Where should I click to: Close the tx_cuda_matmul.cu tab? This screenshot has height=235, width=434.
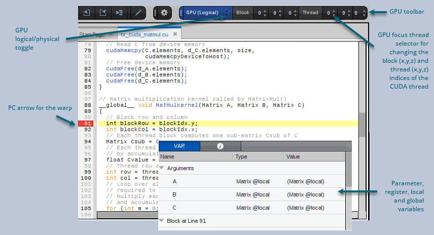[175, 34]
